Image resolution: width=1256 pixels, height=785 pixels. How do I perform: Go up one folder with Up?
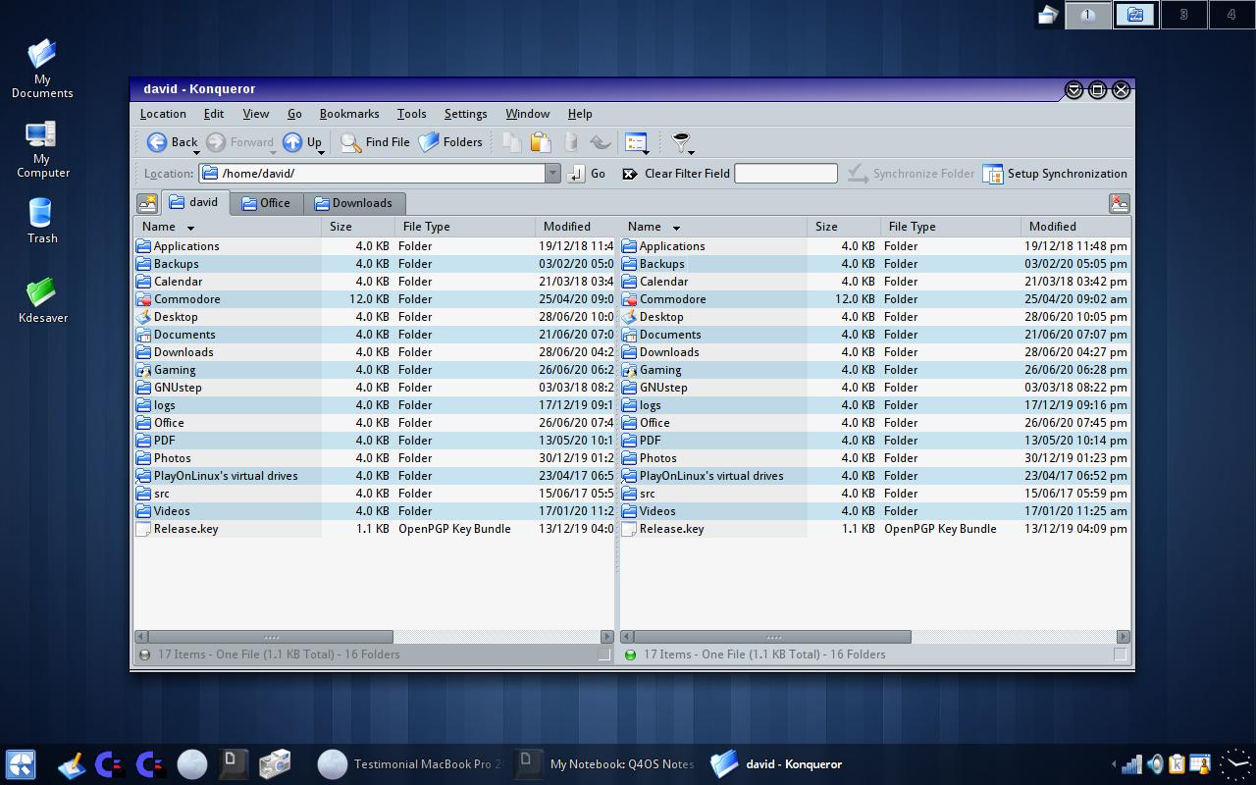coord(302,142)
